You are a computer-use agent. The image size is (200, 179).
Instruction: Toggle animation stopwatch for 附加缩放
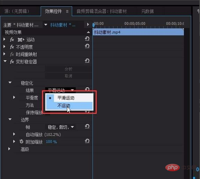[21, 142]
